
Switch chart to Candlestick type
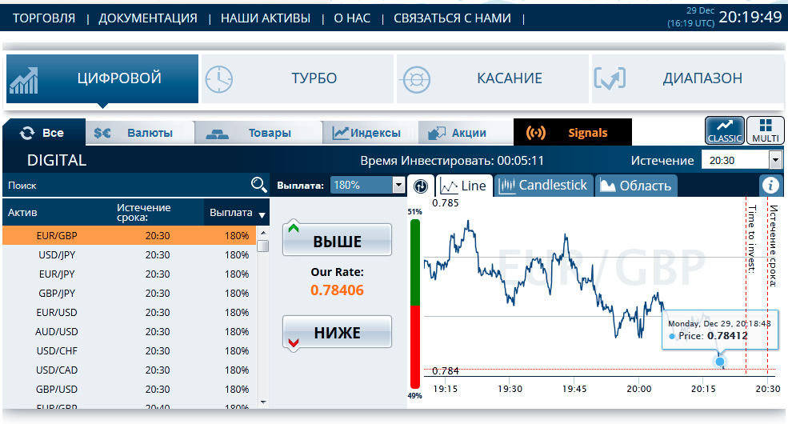click(x=544, y=186)
